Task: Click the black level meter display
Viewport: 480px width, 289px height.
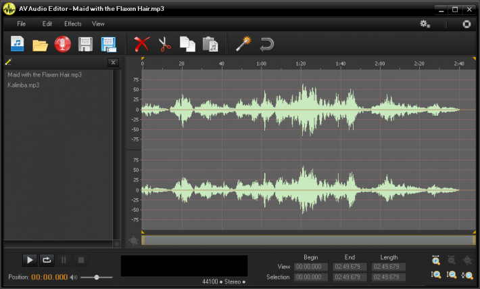Action: pyautogui.click(x=185, y=266)
